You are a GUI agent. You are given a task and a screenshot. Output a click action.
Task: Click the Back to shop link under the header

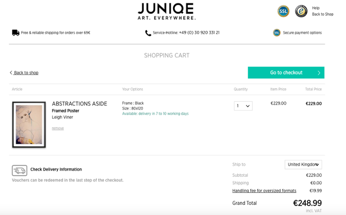pyautogui.click(x=26, y=73)
